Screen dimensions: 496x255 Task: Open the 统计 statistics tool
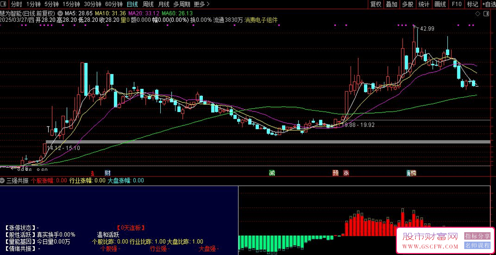point(424,4)
